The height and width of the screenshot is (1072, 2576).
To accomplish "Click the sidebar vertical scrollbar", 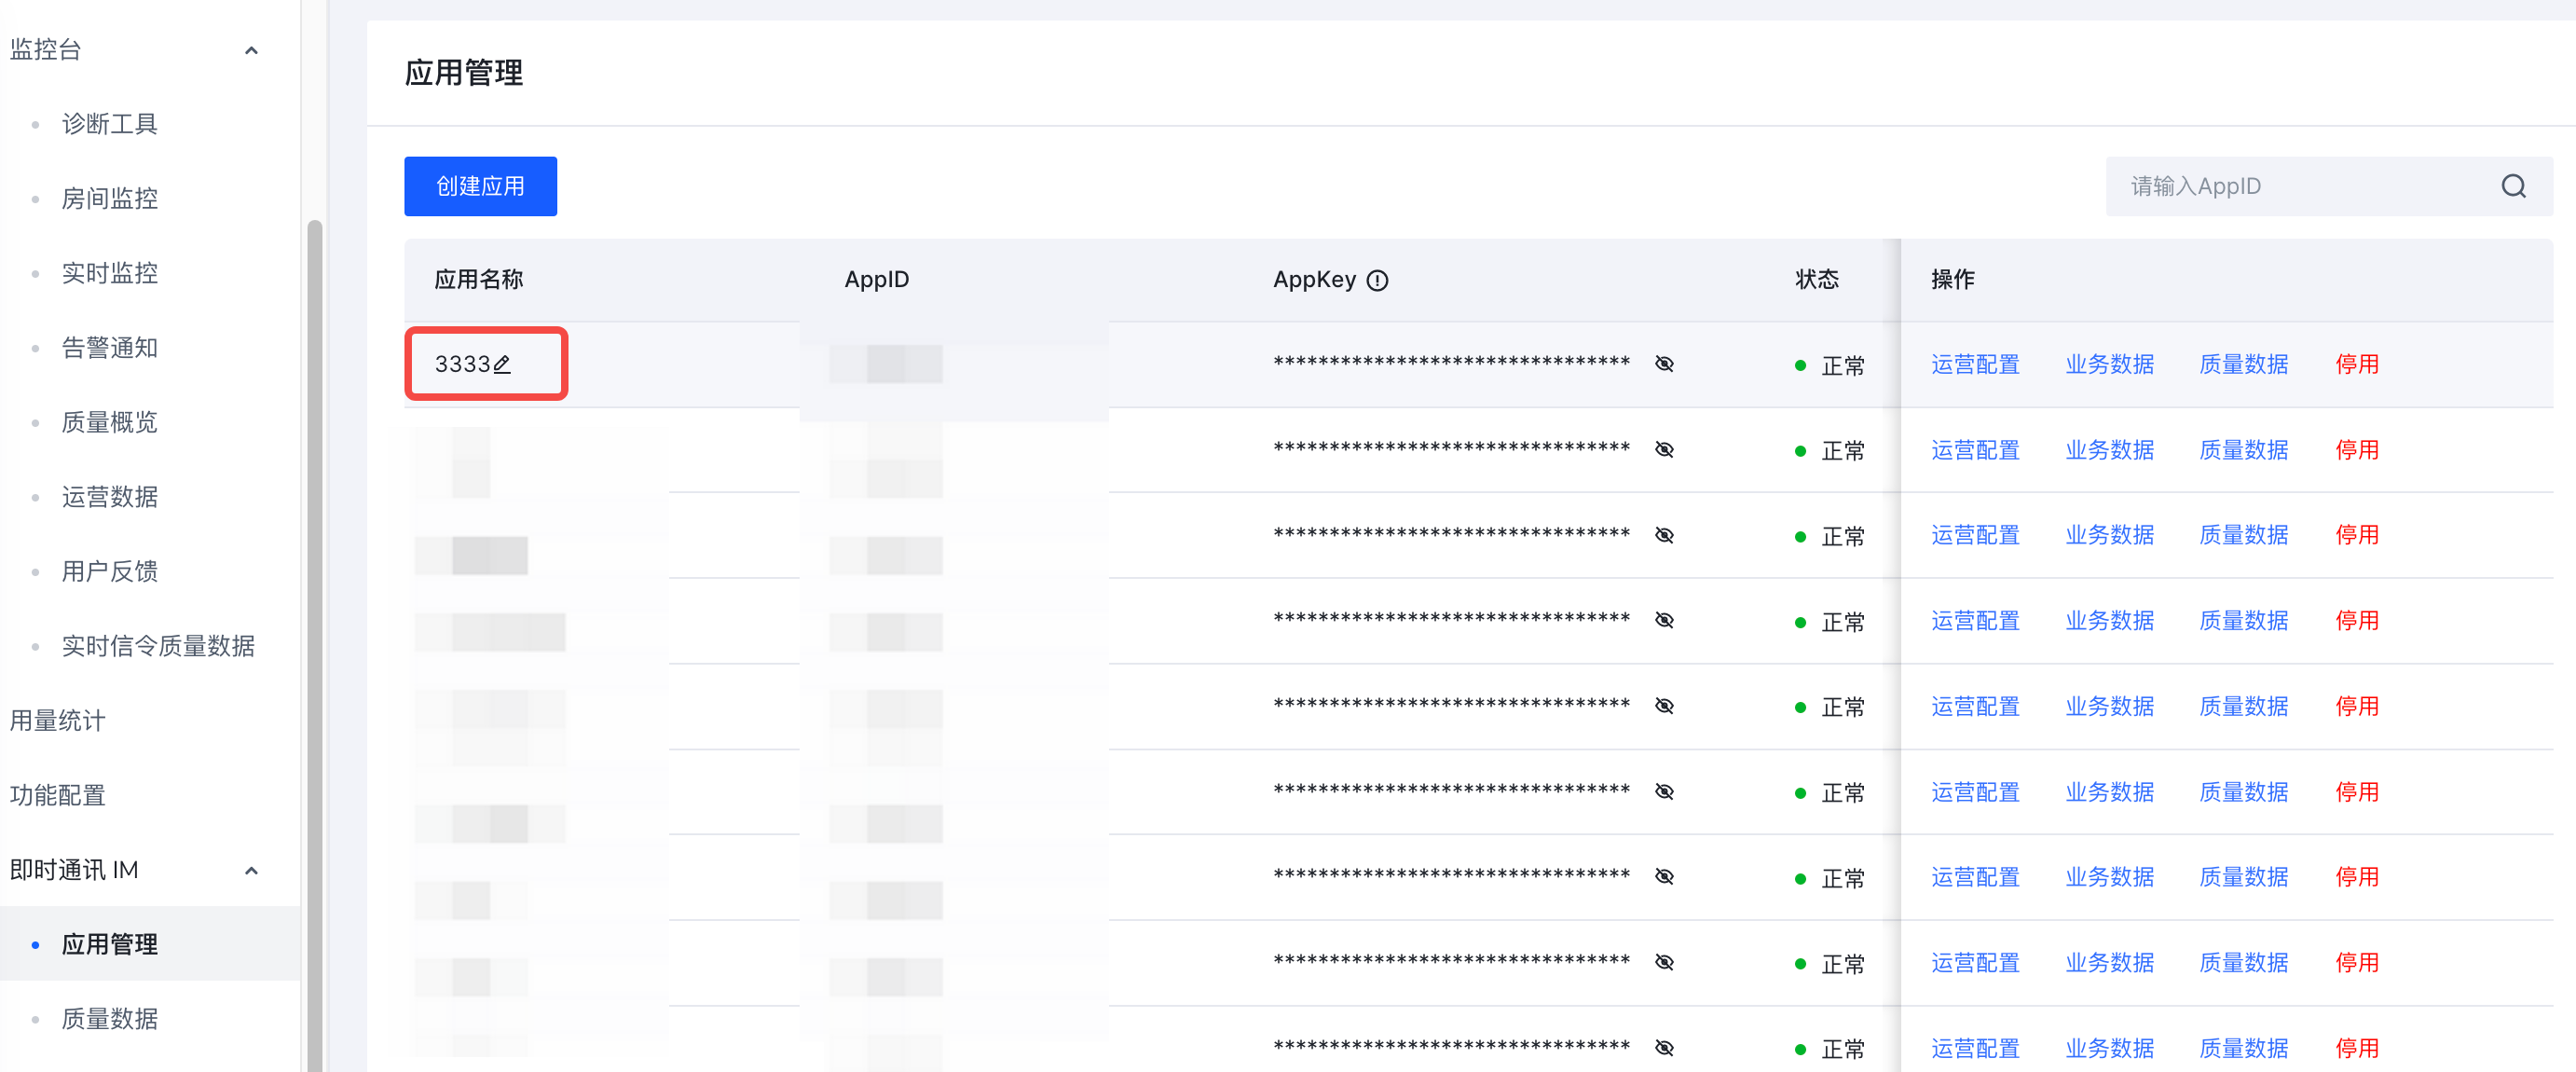I will 315,645.
